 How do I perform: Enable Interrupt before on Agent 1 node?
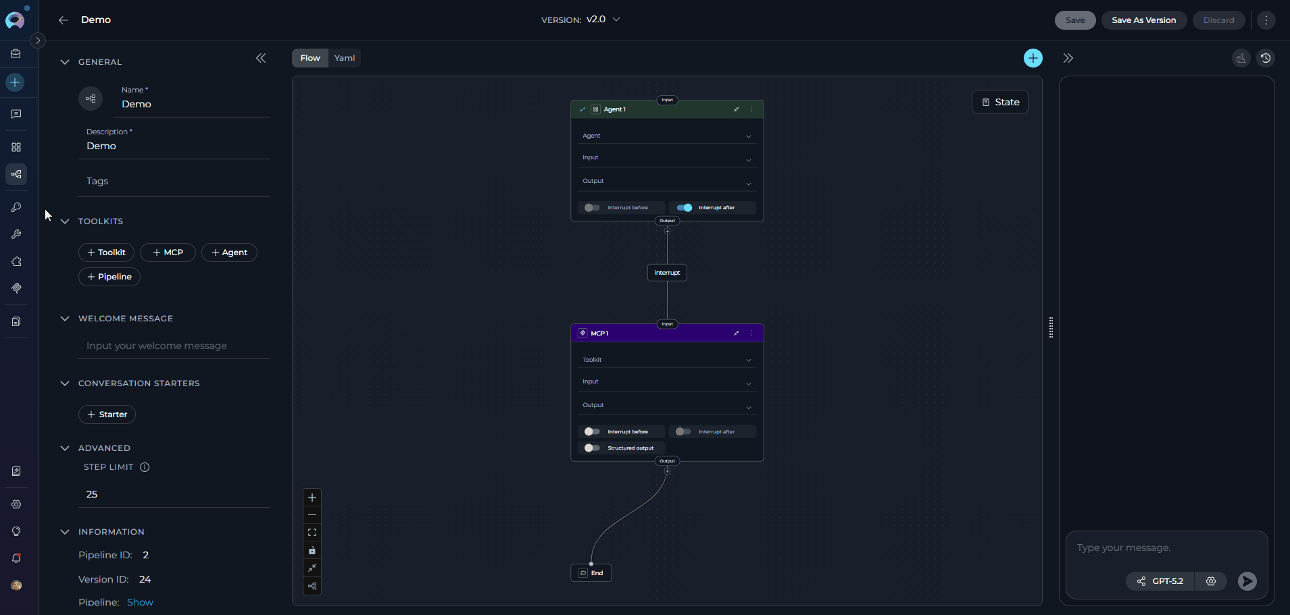591,207
